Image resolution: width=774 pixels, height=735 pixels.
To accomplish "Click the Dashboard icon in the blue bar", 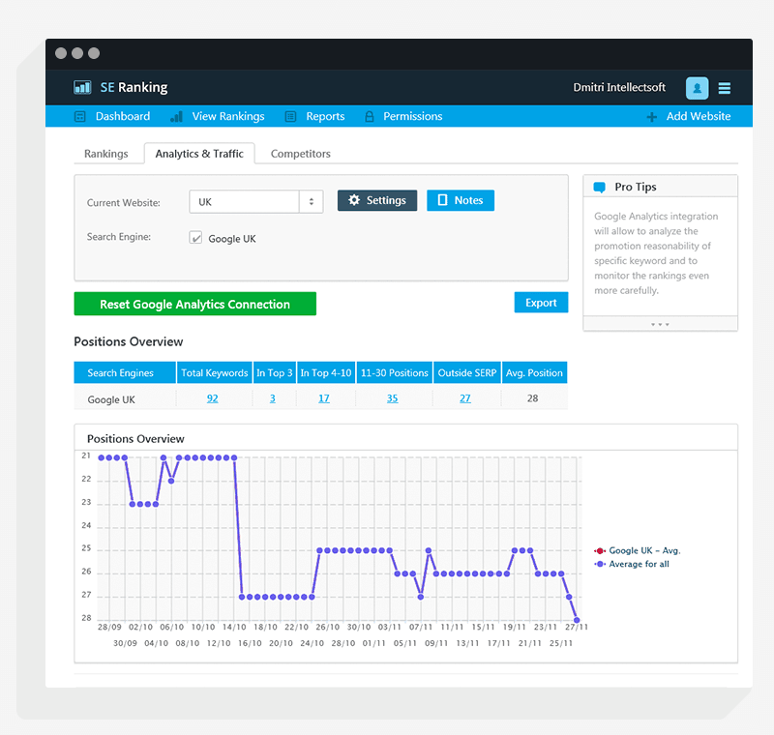I will (x=79, y=116).
